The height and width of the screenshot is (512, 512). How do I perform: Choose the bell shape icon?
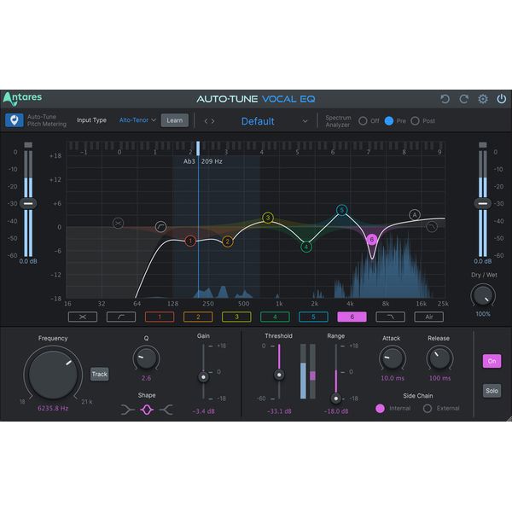click(x=147, y=410)
